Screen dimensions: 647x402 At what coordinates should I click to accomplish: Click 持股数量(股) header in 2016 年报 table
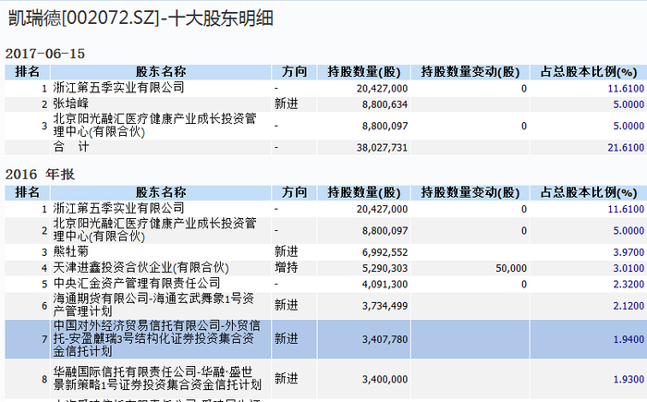(364, 192)
